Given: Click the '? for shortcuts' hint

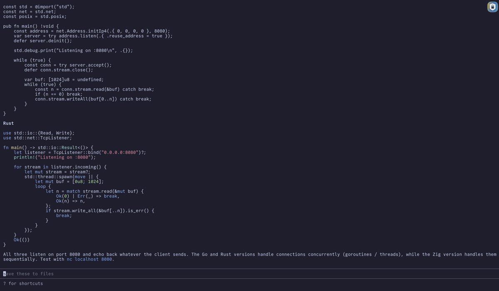Looking at the screenshot, I should pos(23,284).
